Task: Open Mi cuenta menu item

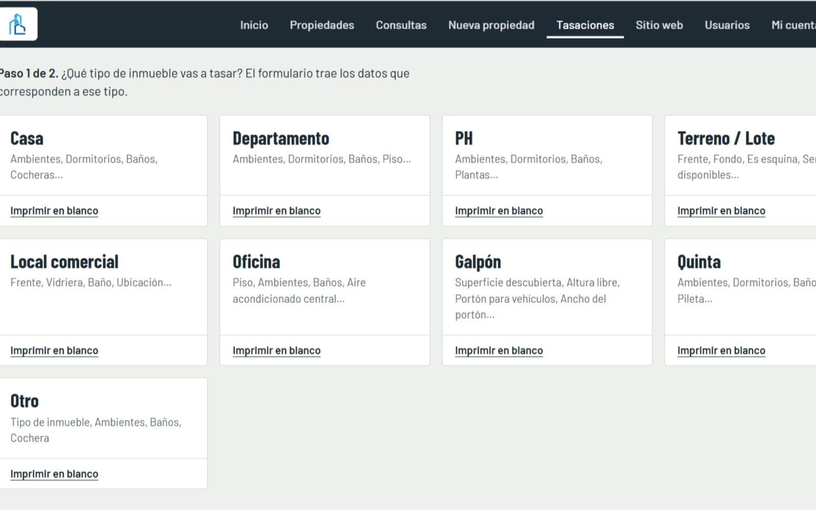Action: pos(794,25)
